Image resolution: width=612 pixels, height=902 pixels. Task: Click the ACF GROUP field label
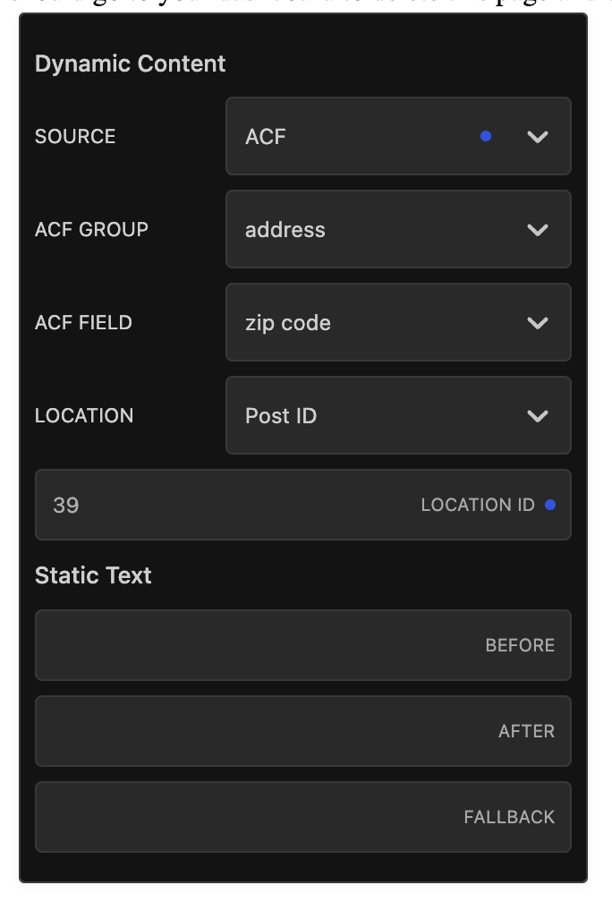(91, 230)
